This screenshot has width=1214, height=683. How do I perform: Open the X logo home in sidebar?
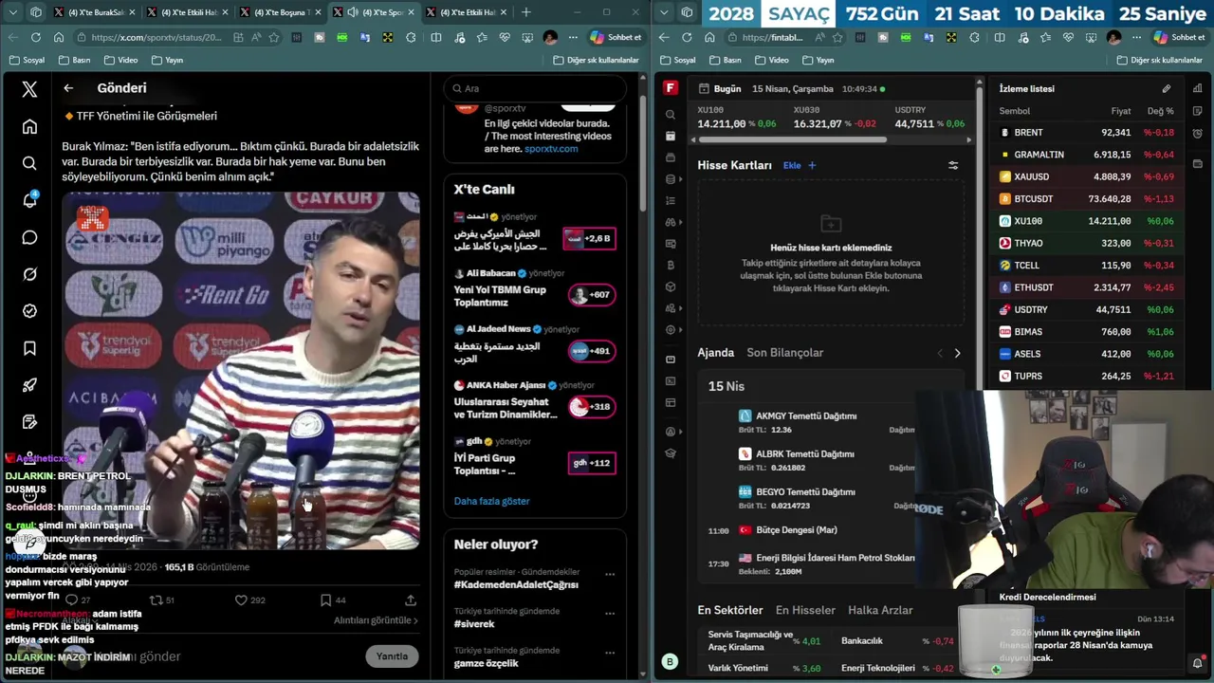click(29, 89)
